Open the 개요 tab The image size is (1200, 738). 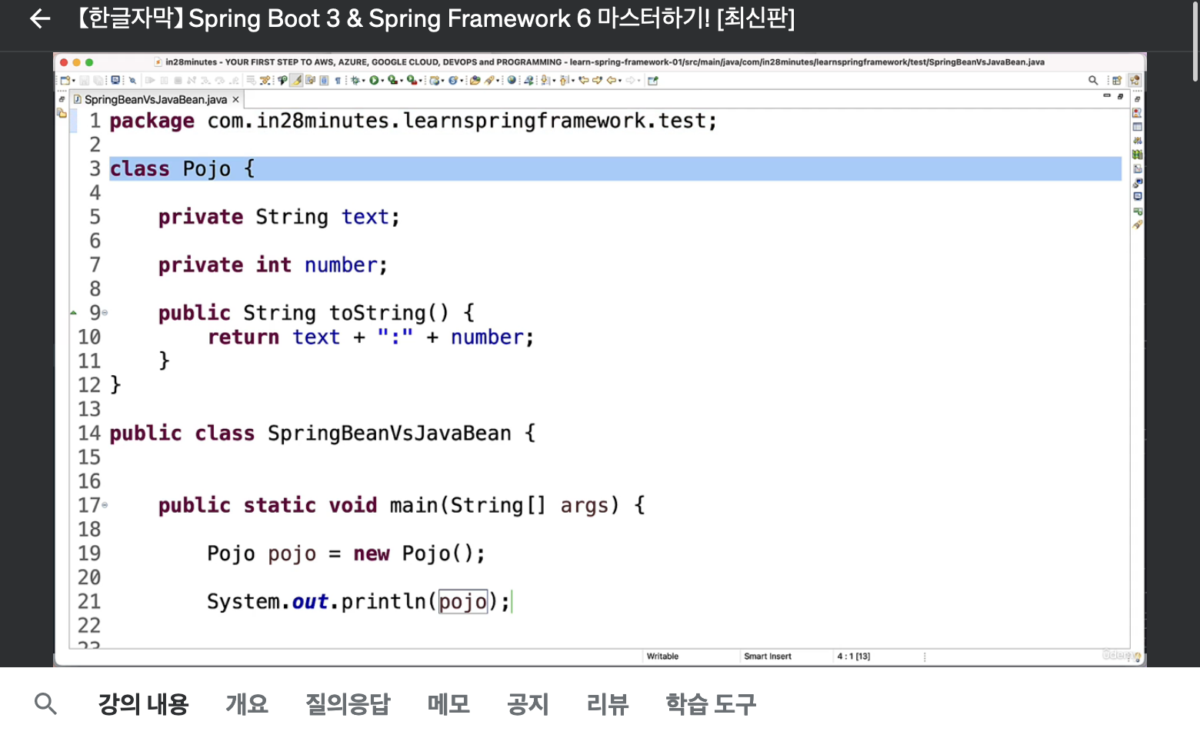(x=247, y=703)
